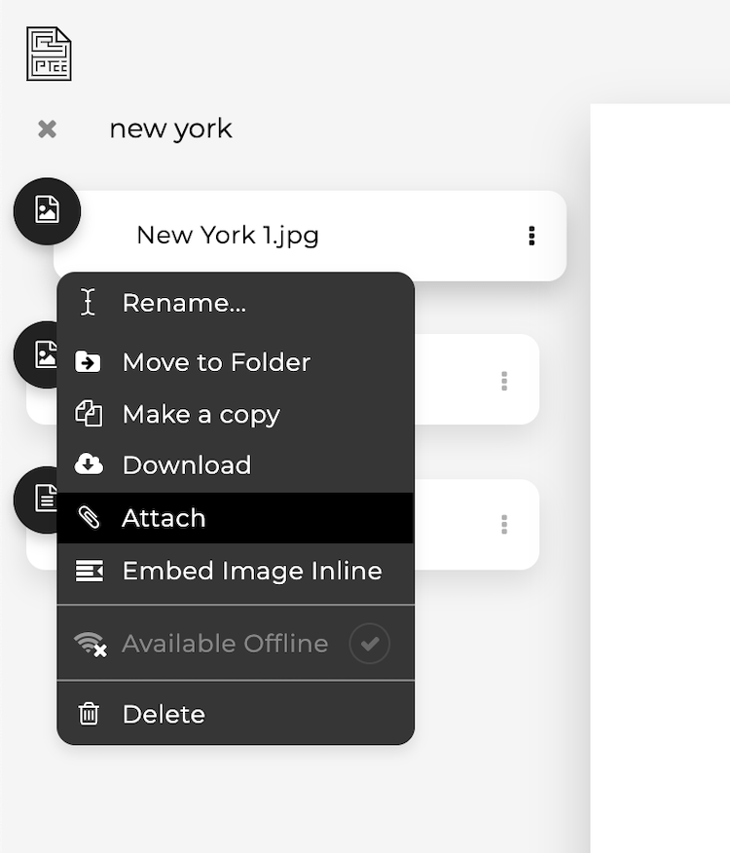Open the second result's three-dot menu
The height and width of the screenshot is (853, 730).
[504, 381]
